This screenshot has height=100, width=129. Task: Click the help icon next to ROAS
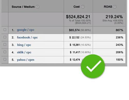point(115,7)
